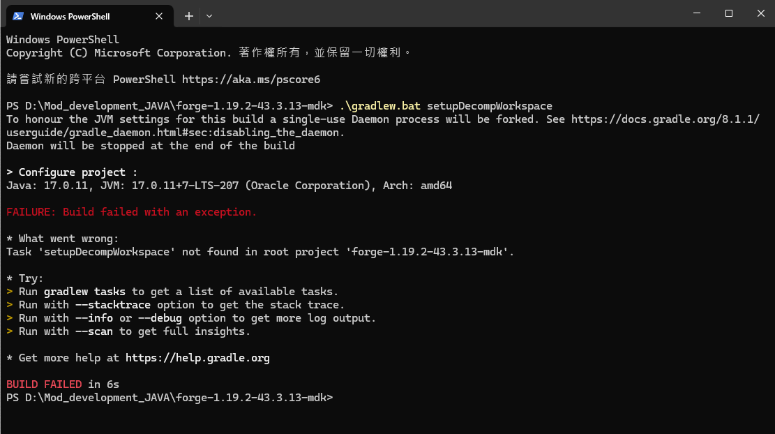Select the --scan option text

(93, 331)
